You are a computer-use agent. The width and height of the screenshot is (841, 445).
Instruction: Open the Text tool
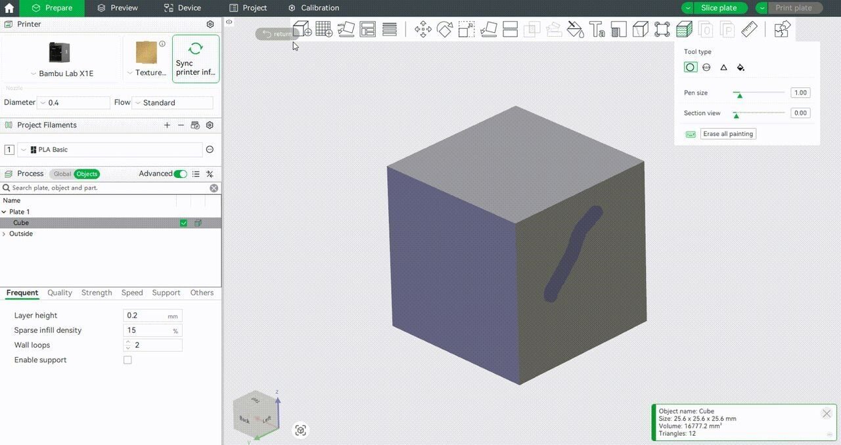pyautogui.click(x=597, y=30)
